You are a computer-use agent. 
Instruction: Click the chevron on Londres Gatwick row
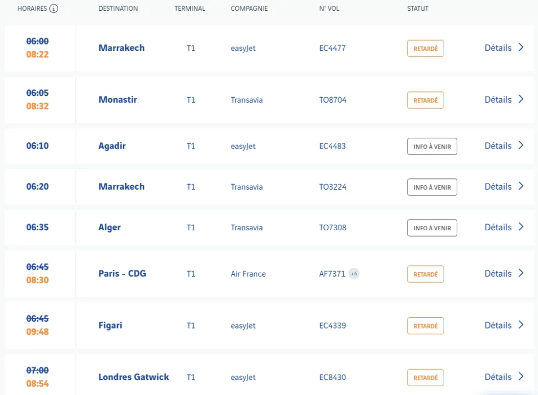521,377
